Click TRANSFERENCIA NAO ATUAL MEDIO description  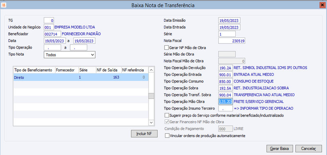point(264,95)
